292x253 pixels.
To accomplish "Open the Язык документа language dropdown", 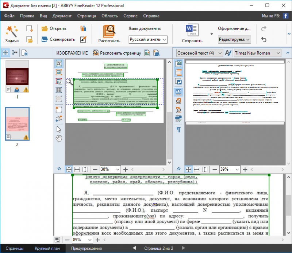I will click(x=148, y=40).
